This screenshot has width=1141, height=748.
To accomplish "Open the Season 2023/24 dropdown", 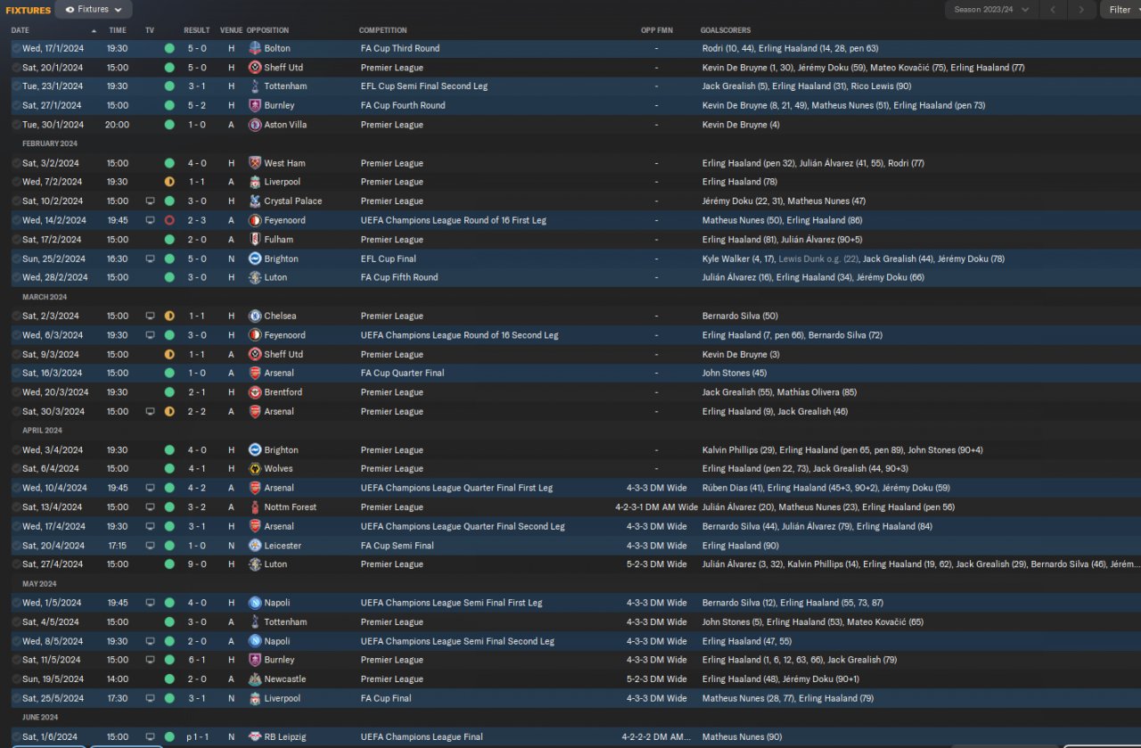I will coord(991,10).
